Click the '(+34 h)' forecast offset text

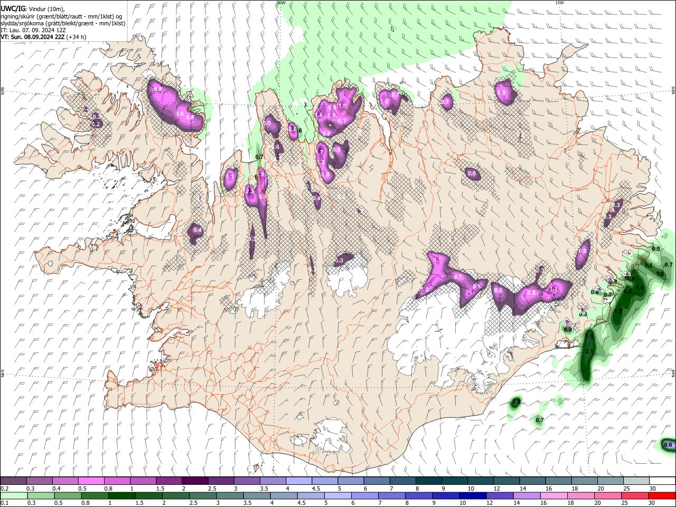77,37
